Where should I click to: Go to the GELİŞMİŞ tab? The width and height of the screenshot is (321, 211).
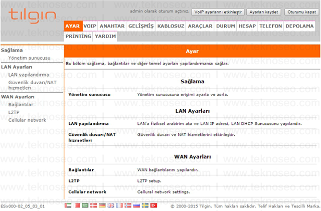pyautogui.click(x=141, y=26)
